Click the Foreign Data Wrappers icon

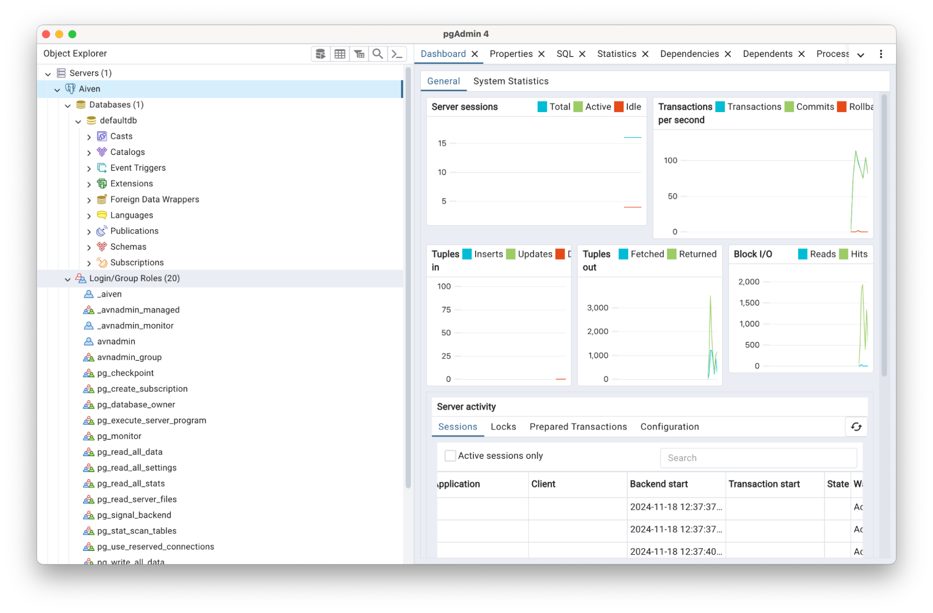[x=102, y=199]
